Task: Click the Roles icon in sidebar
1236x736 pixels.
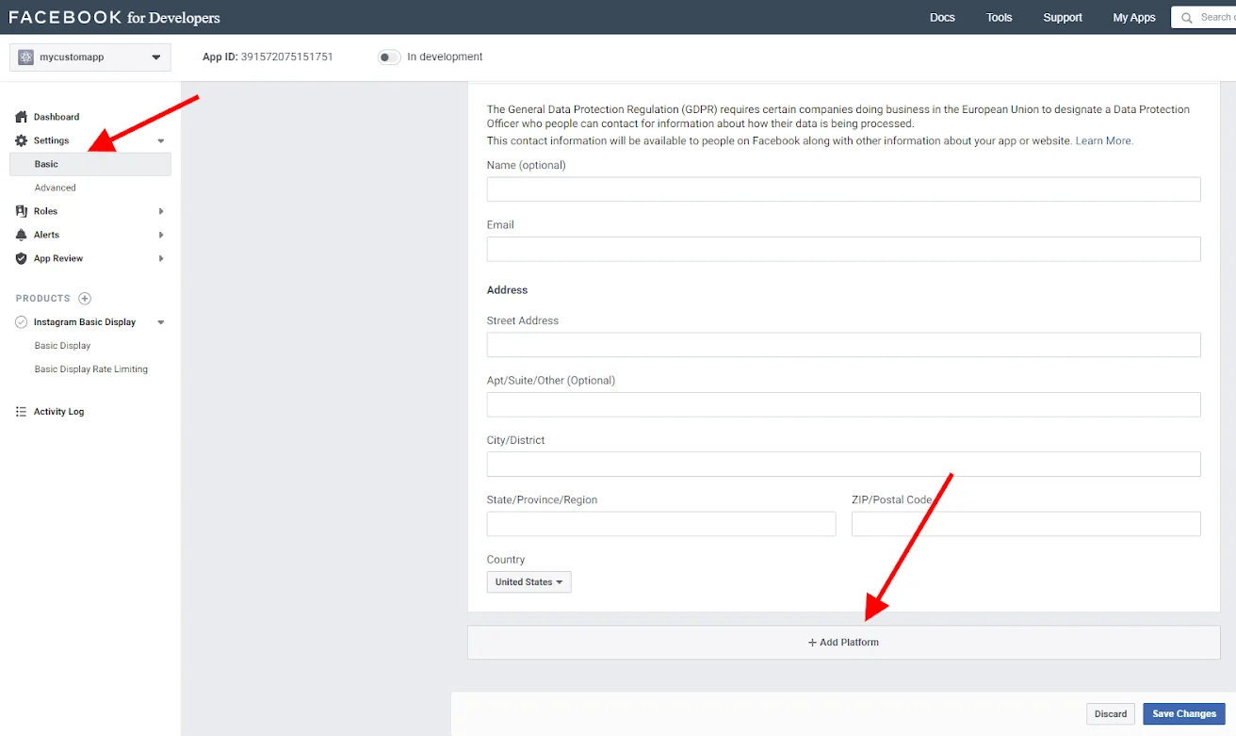Action: click(22, 211)
